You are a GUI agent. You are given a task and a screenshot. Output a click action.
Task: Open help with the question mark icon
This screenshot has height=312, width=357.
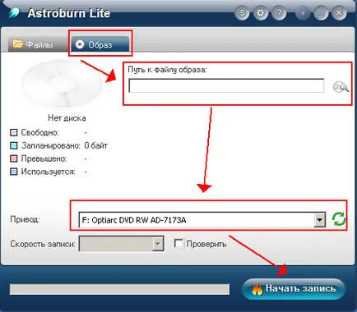coord(279,13)
